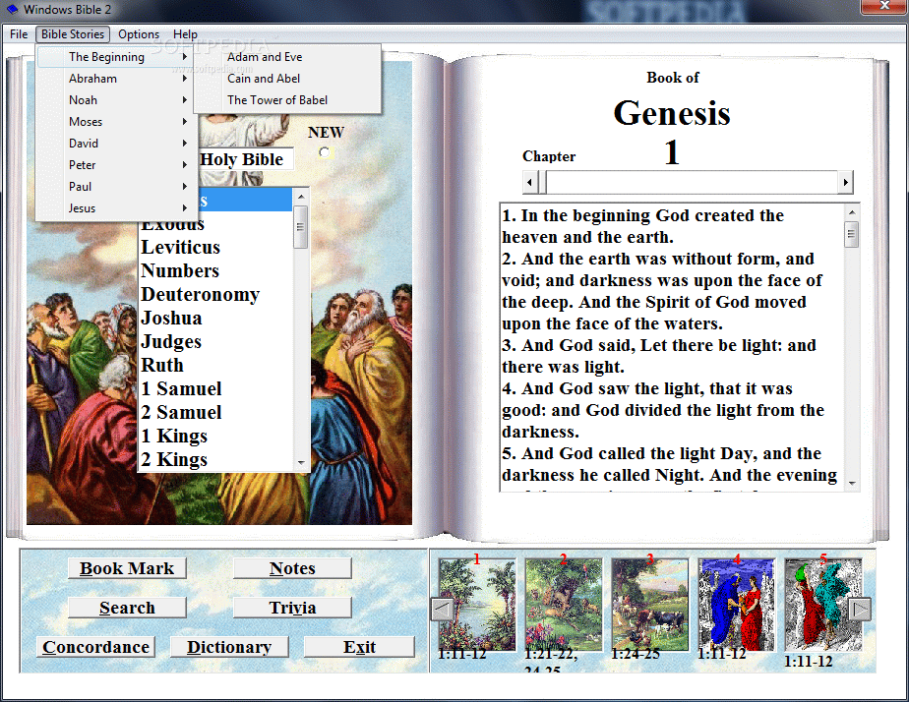
Task: Close the Bible Stories menu
Action: (x=73, y=34)
